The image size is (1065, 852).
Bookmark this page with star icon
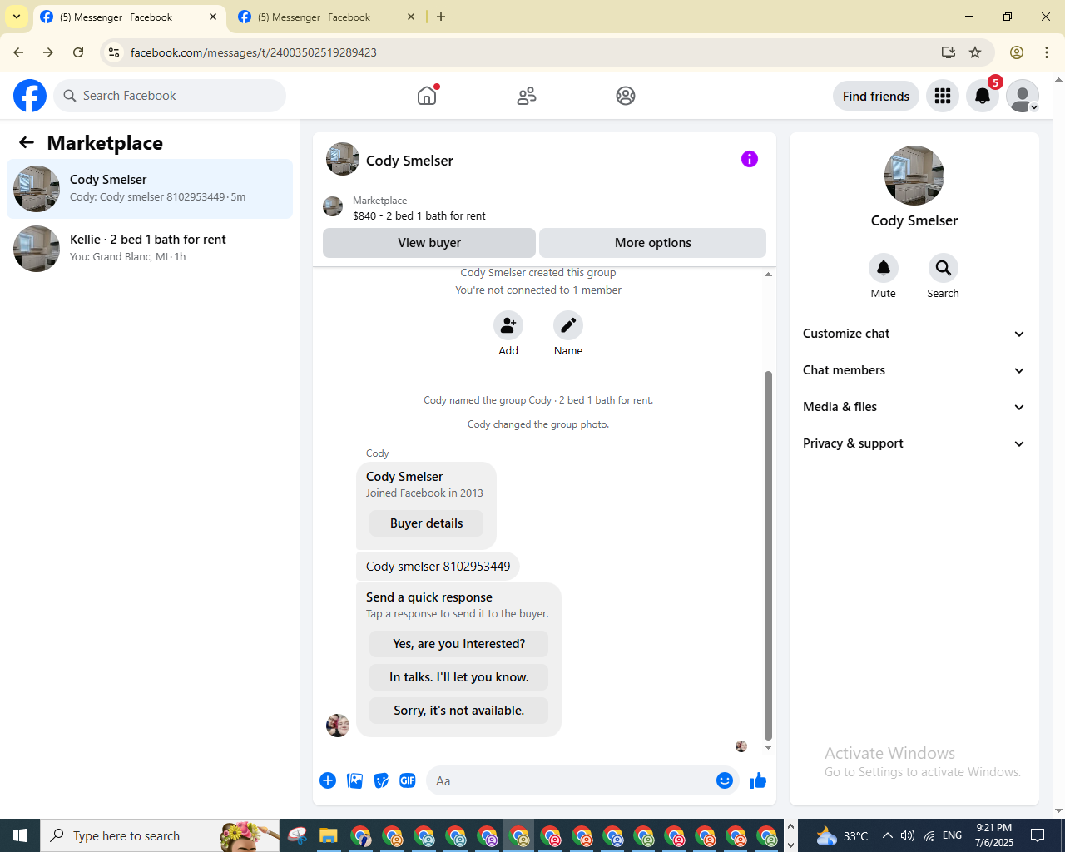(x=975, y=52)
